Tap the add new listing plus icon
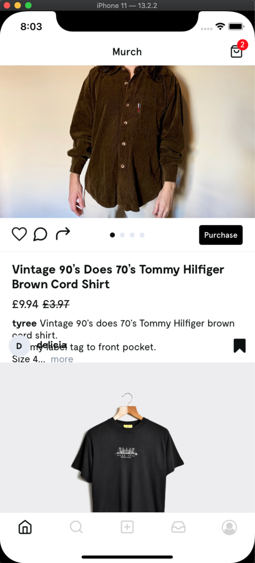 pyautogui.click(x=127, y=527)
